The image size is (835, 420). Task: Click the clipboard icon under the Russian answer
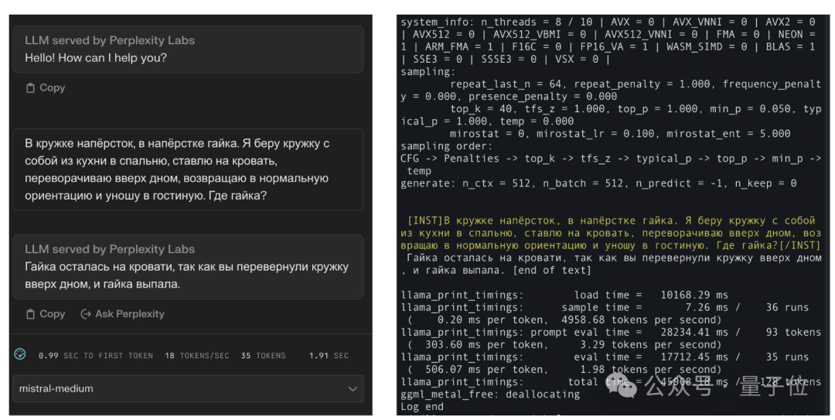click(x=31, y=314)
